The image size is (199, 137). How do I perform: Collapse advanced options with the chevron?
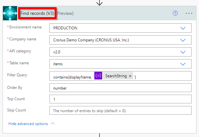tap(53, 123)
